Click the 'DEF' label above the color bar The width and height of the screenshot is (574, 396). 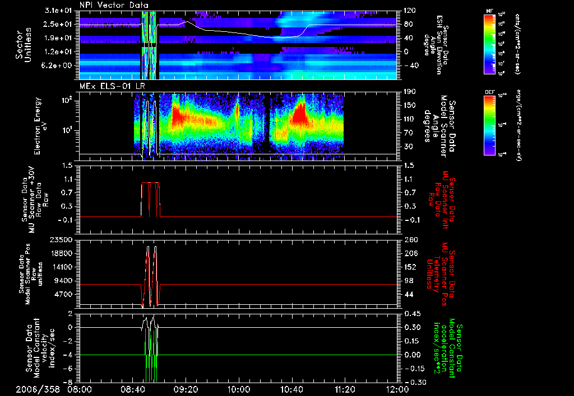[x=490, y=92]
